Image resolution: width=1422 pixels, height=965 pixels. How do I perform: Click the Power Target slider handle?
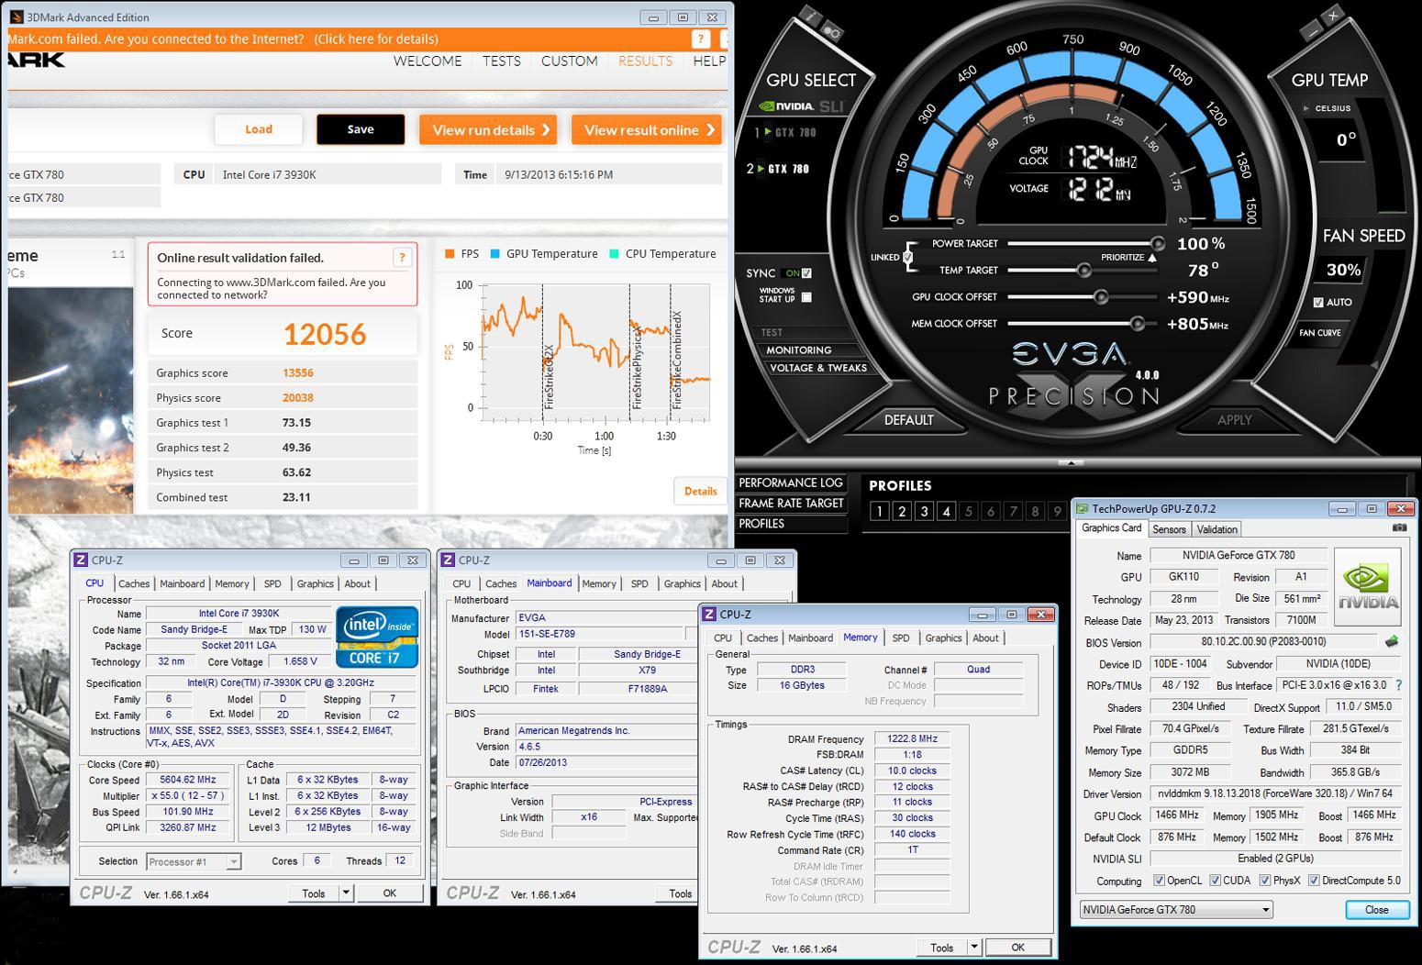click(x=1158, y=244)
